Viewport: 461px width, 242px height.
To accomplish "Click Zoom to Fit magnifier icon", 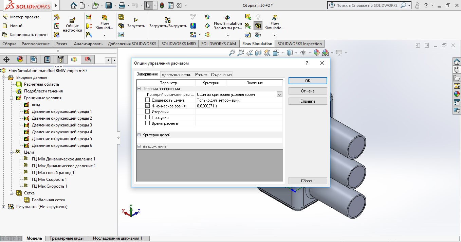I will click(x=232, y=53).
